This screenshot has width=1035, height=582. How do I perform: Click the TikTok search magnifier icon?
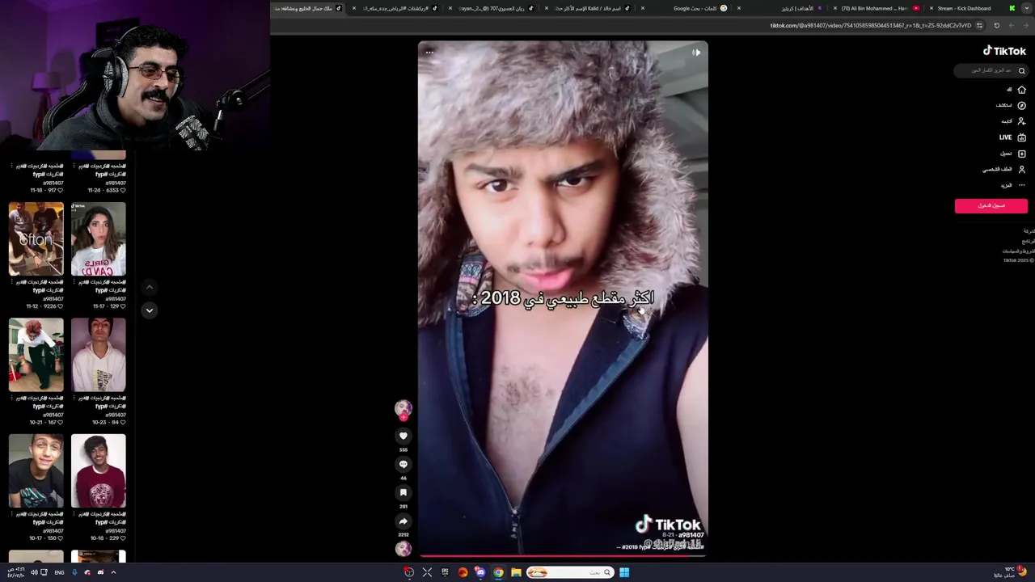click(1021, 71)
